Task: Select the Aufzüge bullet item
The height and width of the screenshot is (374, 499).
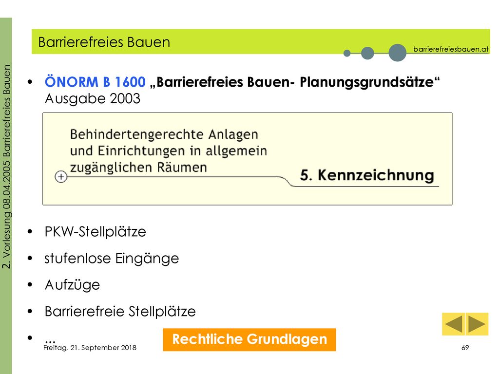Action: [x=72, y=285]
